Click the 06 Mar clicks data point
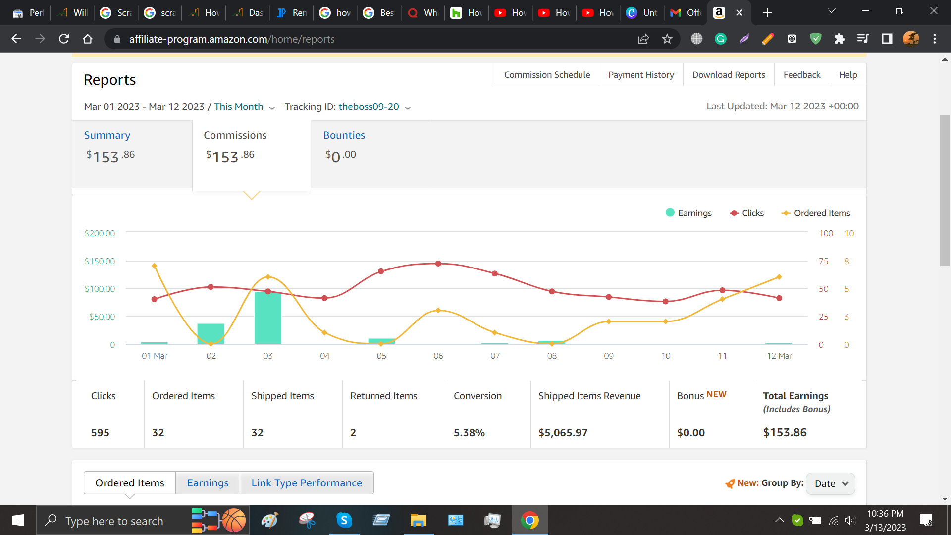Screen dimensions: 951x535 tap(438, 264)
